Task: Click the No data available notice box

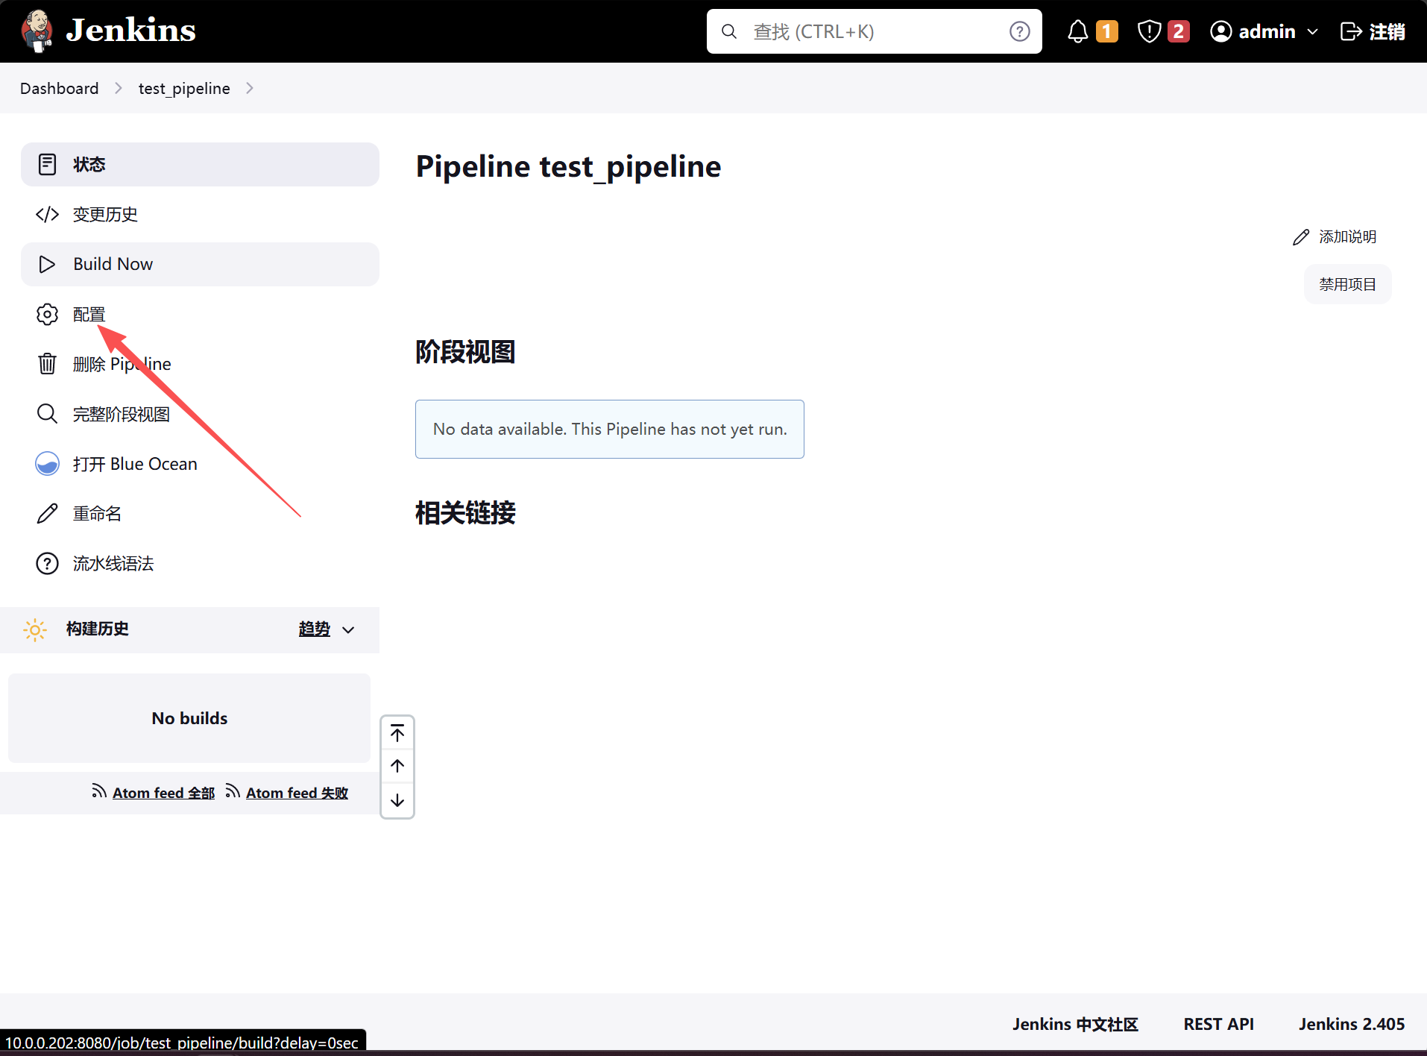Action: [609, 429]
